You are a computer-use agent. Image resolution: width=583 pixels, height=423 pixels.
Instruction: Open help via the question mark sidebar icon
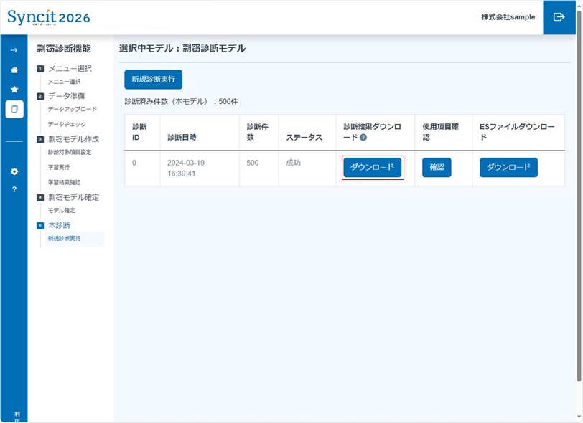[x=14, y=190]
